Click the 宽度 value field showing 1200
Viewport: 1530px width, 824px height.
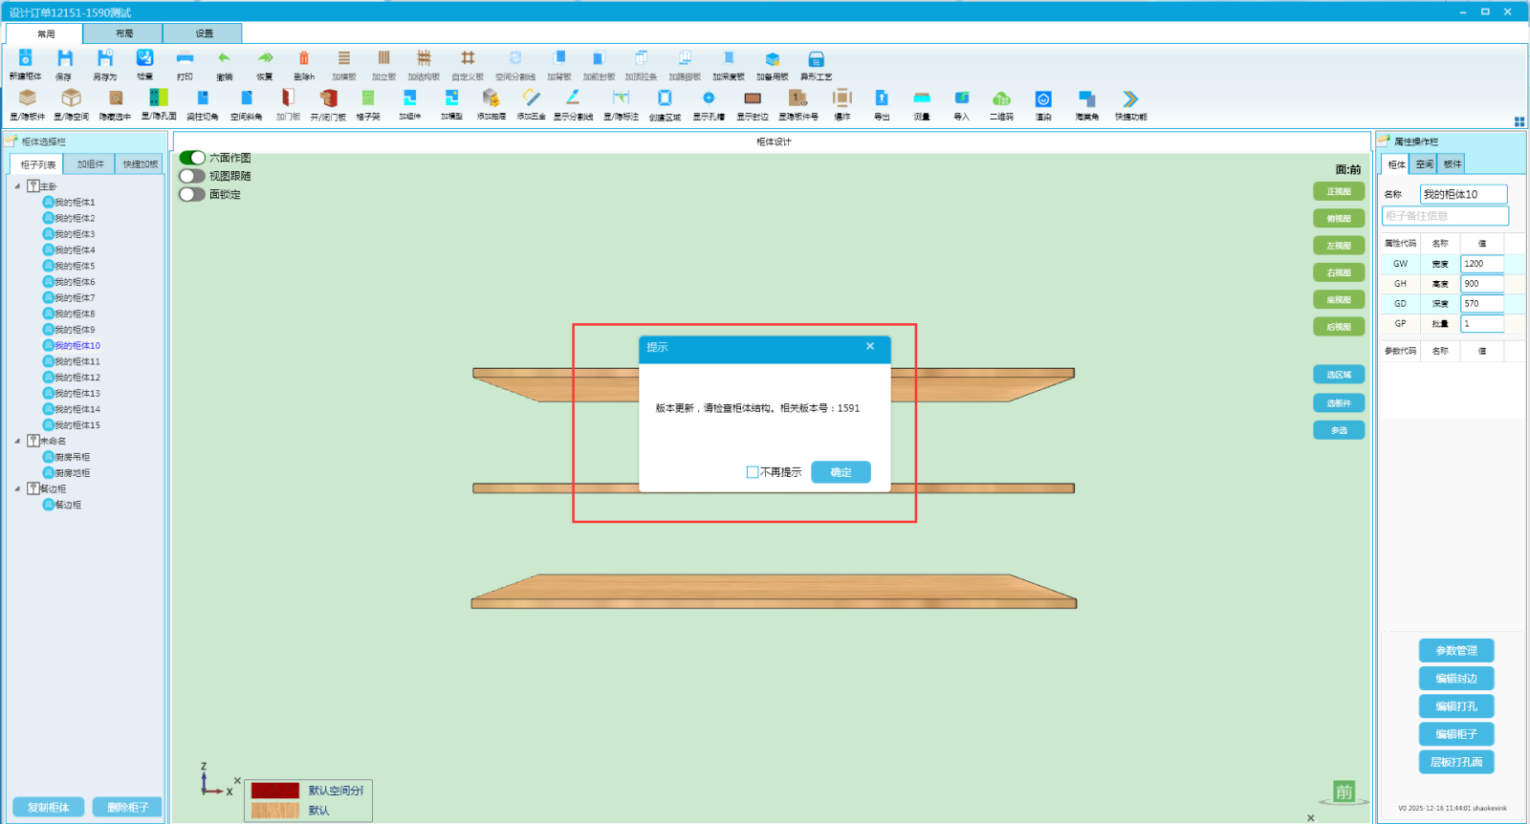[x=1481, y=264]
